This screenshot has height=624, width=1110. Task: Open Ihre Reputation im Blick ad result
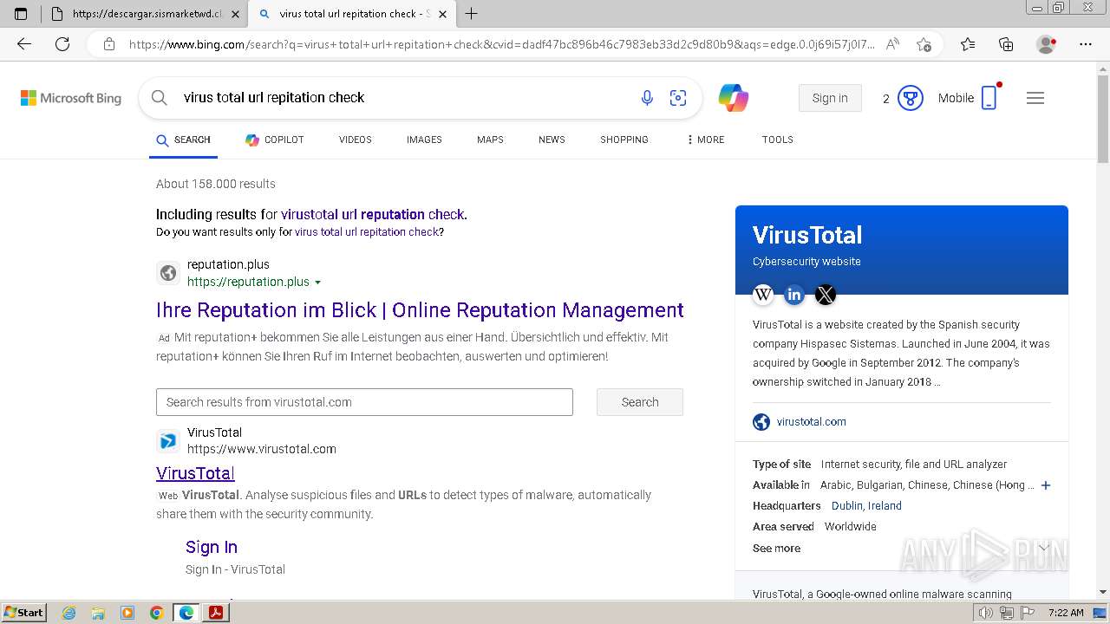[420, 310]
